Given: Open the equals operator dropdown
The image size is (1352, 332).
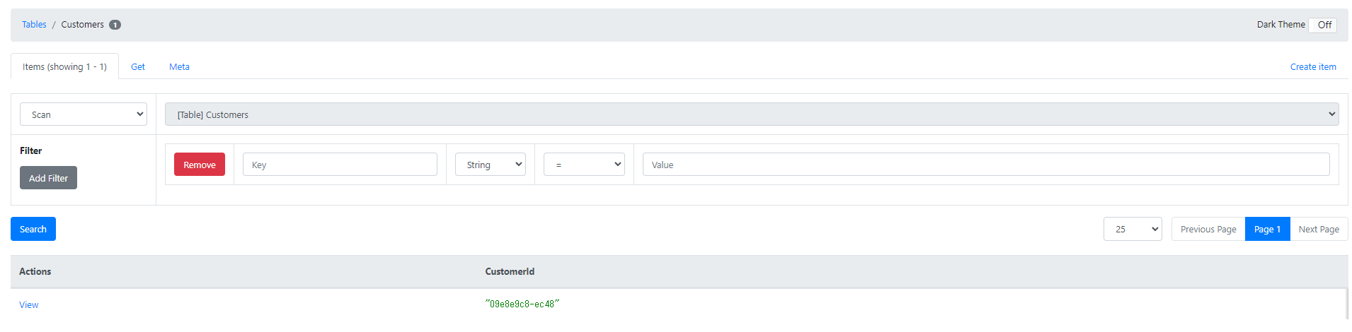Looking at the screenshot, I should point(584,165).
